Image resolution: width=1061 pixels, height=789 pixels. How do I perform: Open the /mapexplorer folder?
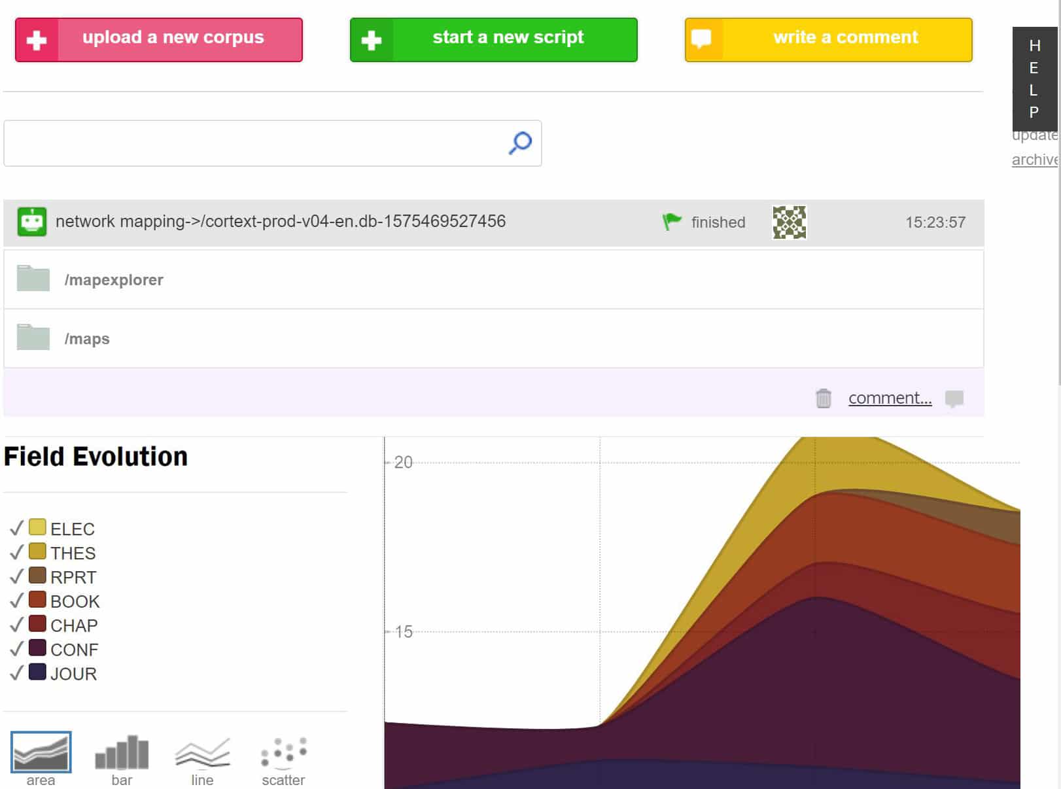494,279
